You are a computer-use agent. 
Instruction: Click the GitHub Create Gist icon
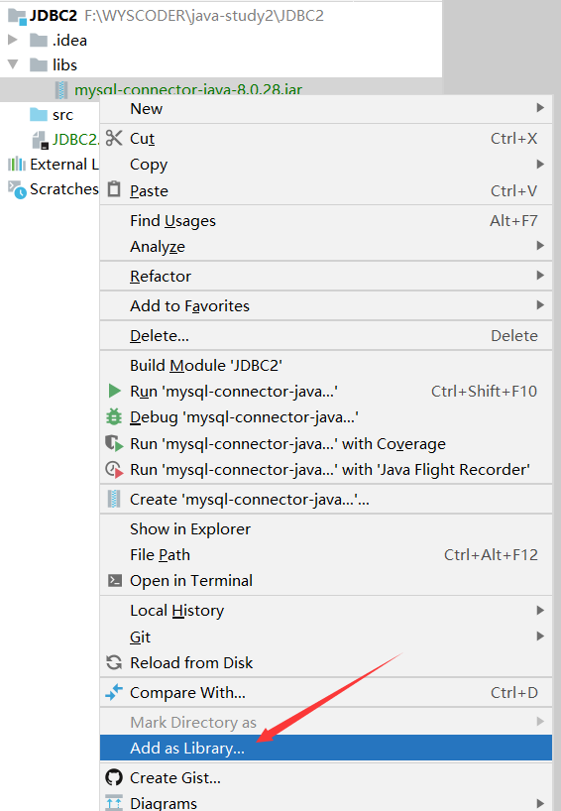pos(114,777)
